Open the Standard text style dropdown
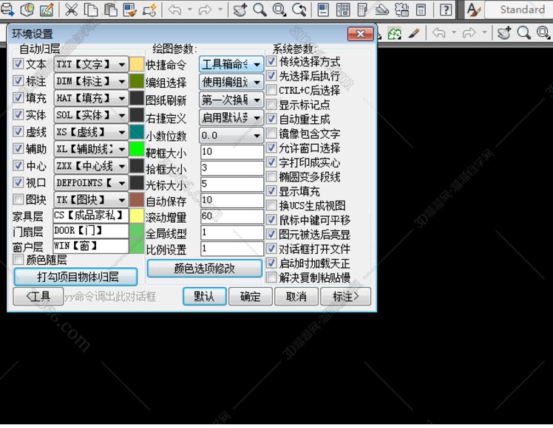 point(519,10)
